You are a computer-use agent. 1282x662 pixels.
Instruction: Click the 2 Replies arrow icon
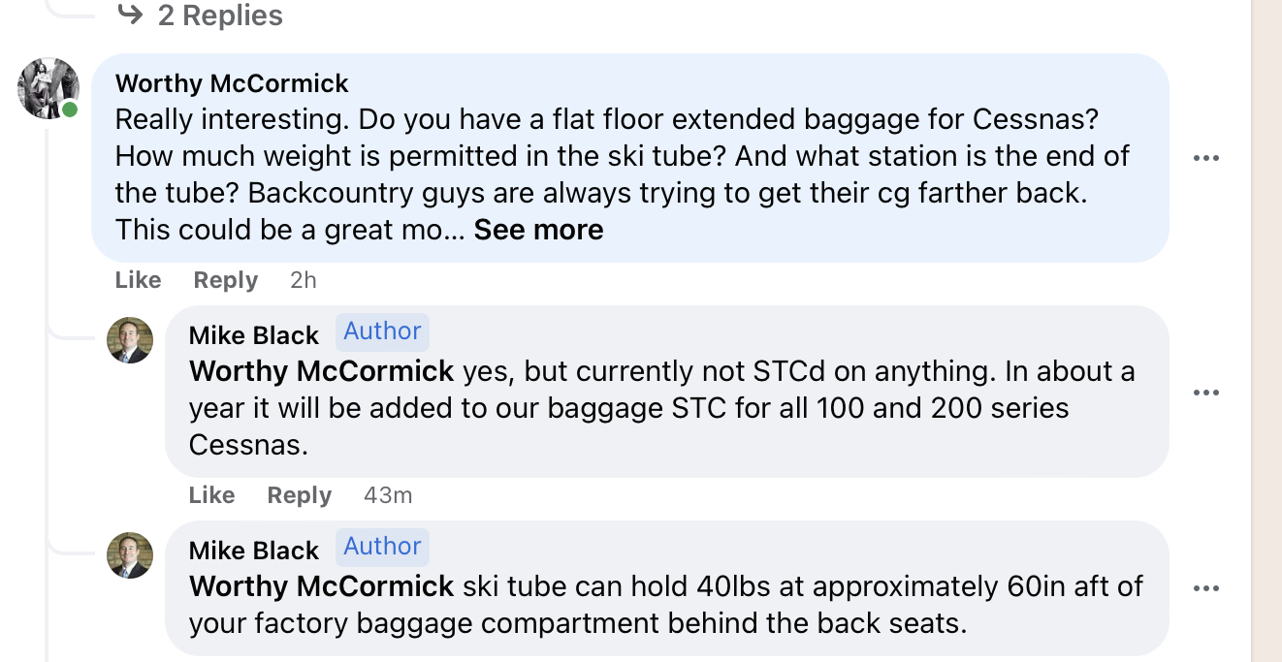(x=130, y=15)
